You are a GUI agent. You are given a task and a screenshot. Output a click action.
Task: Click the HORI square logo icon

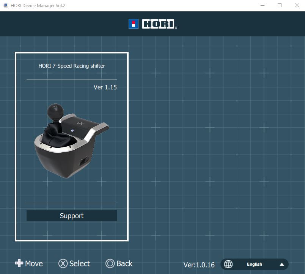pyautogui.click(x=134, y=24)
